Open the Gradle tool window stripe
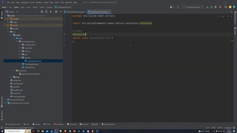Screen dimensions: 237x133 click(x=235, y=31)
